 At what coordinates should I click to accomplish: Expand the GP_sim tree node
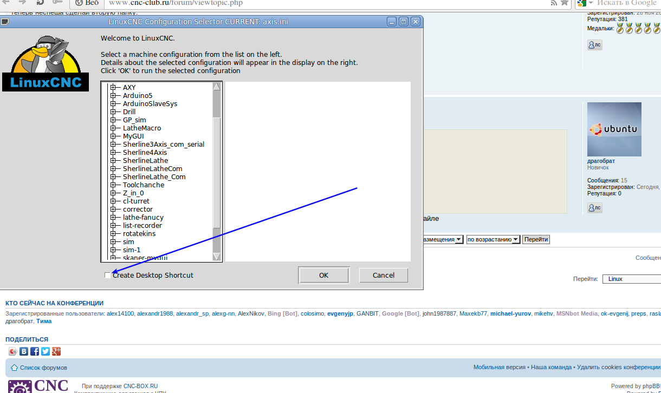coord(113,120)
